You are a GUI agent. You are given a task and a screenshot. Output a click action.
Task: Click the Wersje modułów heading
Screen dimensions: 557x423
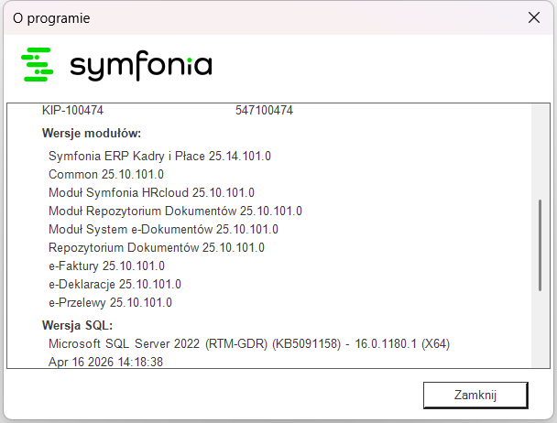coord(92,133)
